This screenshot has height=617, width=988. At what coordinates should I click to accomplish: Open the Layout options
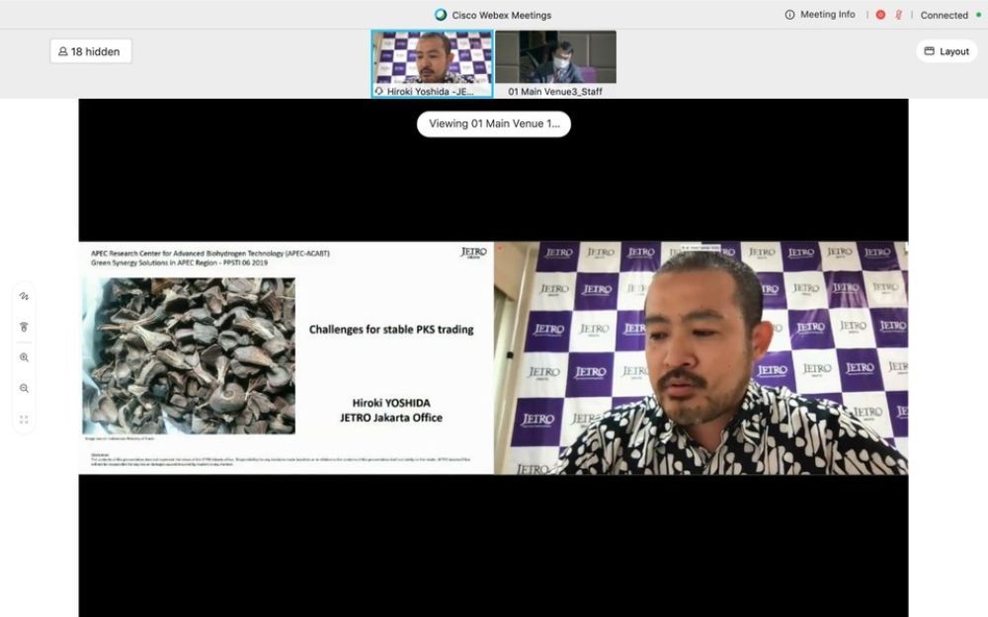pyautogui.click(x=947, y=51)
